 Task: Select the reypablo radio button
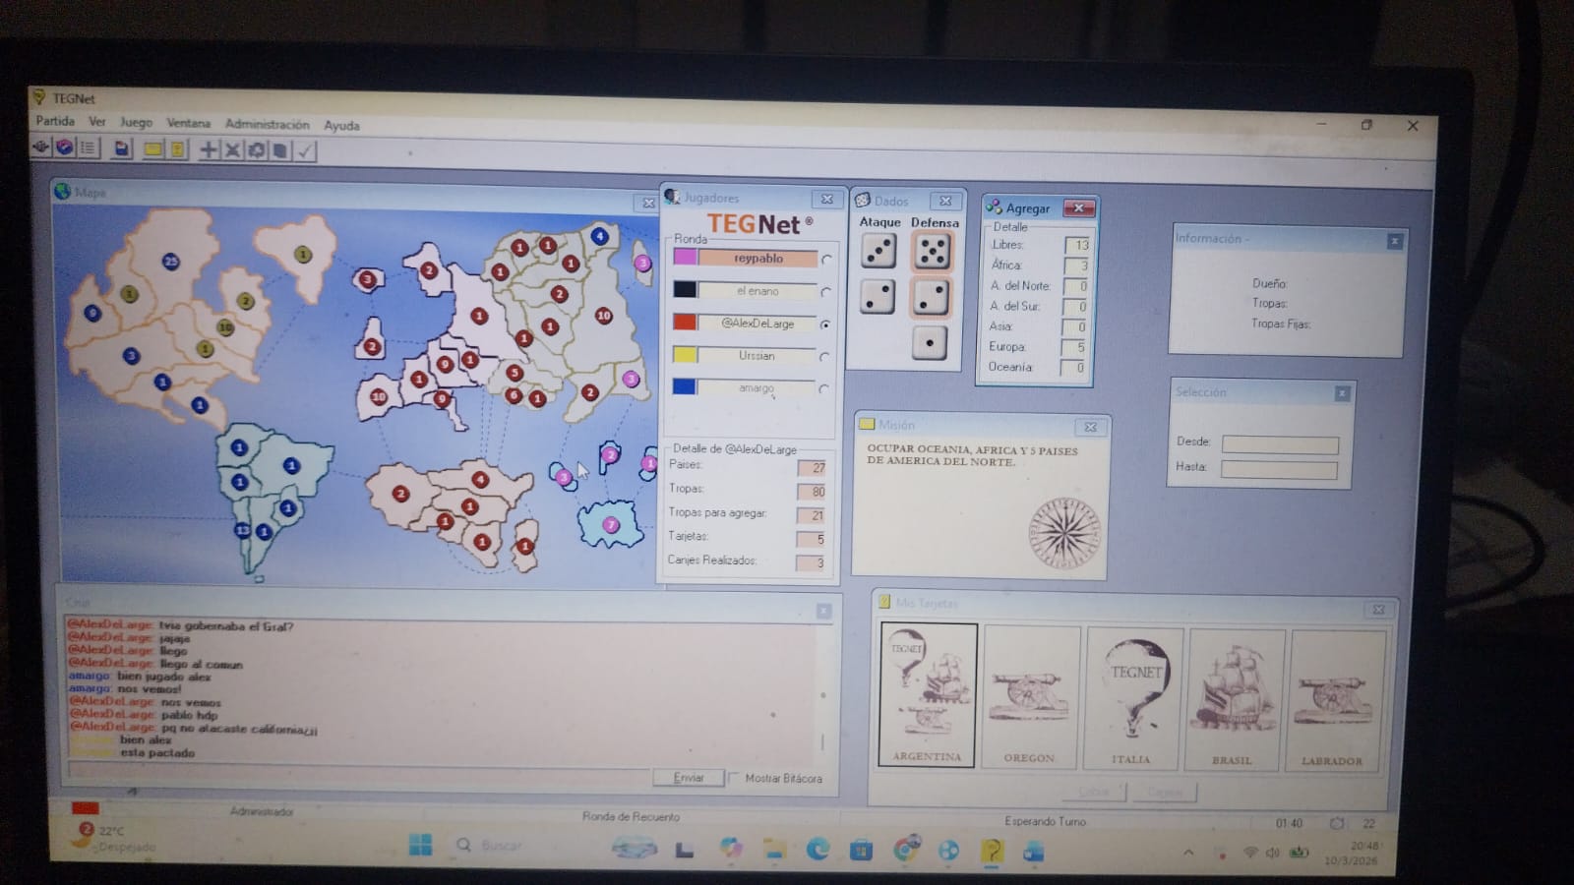(x=826, y=260)
